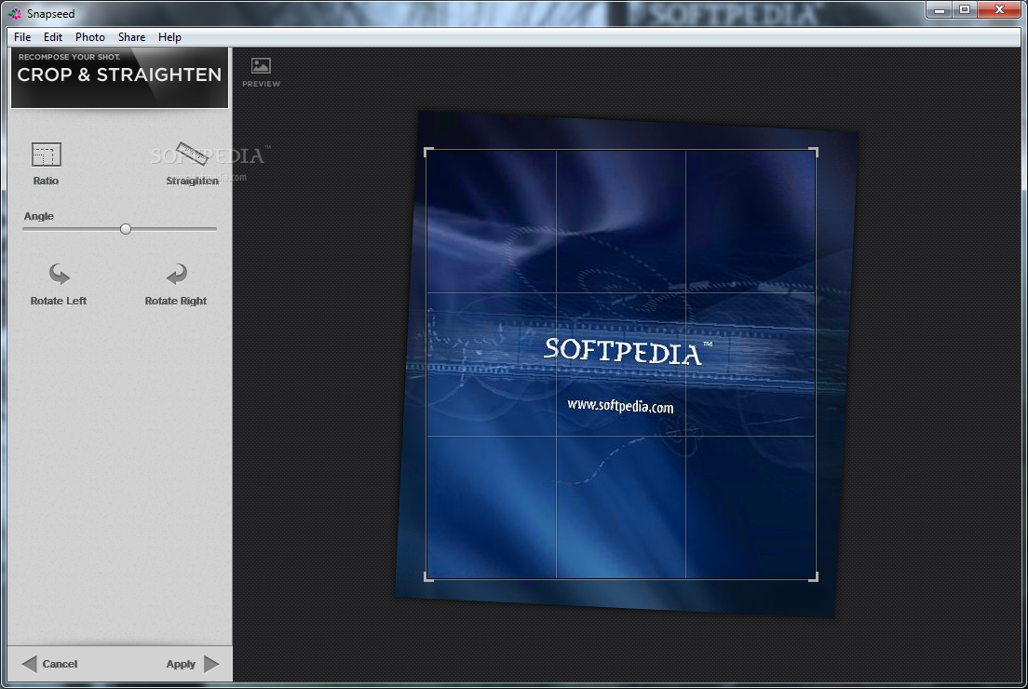Open the File menu
The image size is (1028, 689).
22,36
